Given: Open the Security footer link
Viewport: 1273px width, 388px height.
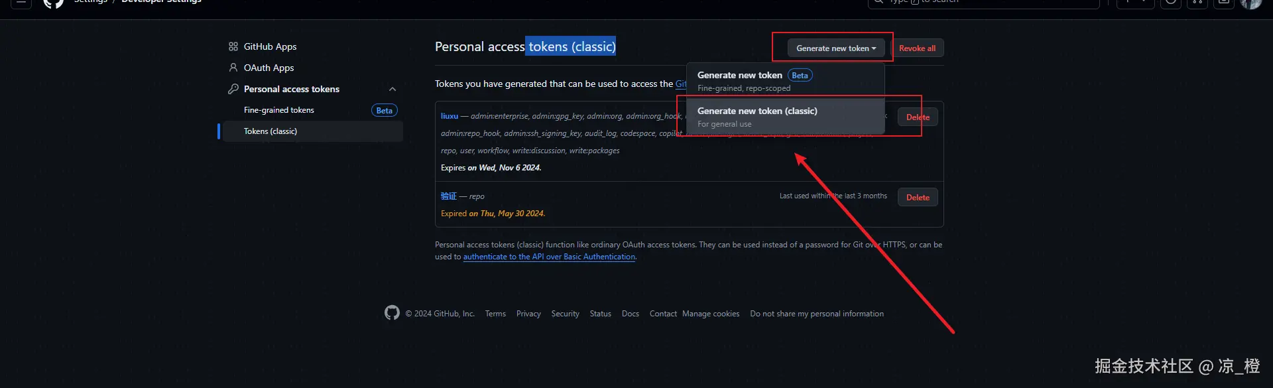Looking at the screenshot, I should pyautogui.click(x=565, y=314).
